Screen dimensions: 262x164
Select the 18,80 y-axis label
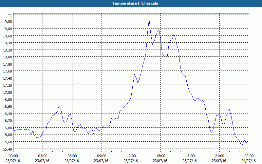(8, 29)
